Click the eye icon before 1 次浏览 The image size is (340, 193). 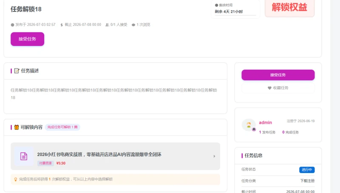coord(133,25)
